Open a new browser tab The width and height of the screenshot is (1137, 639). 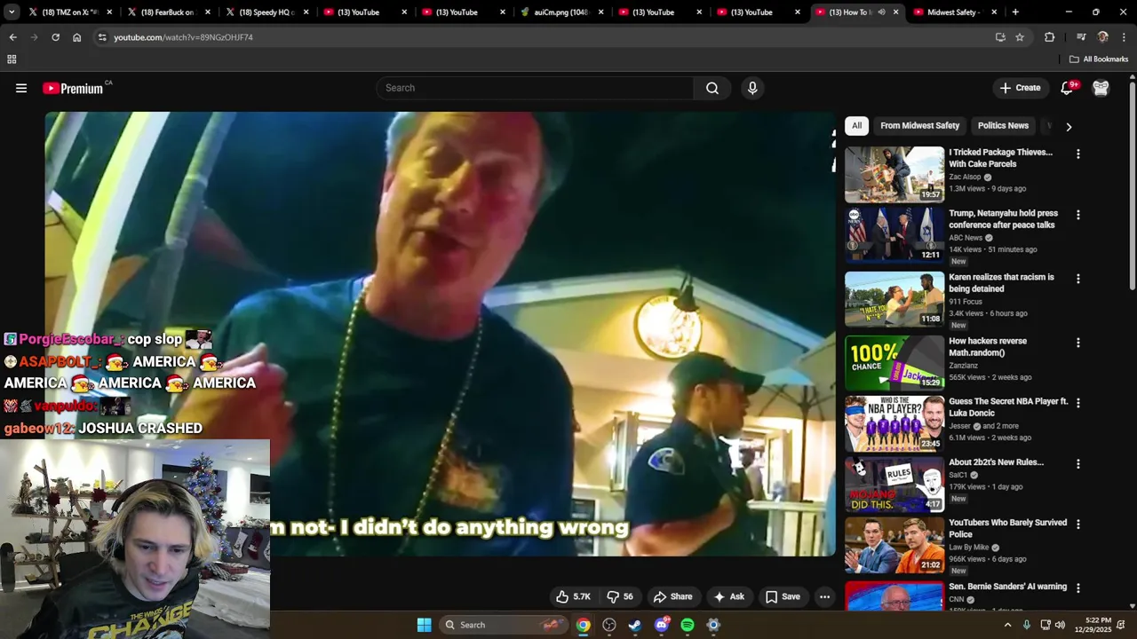tap(1015, 12)
